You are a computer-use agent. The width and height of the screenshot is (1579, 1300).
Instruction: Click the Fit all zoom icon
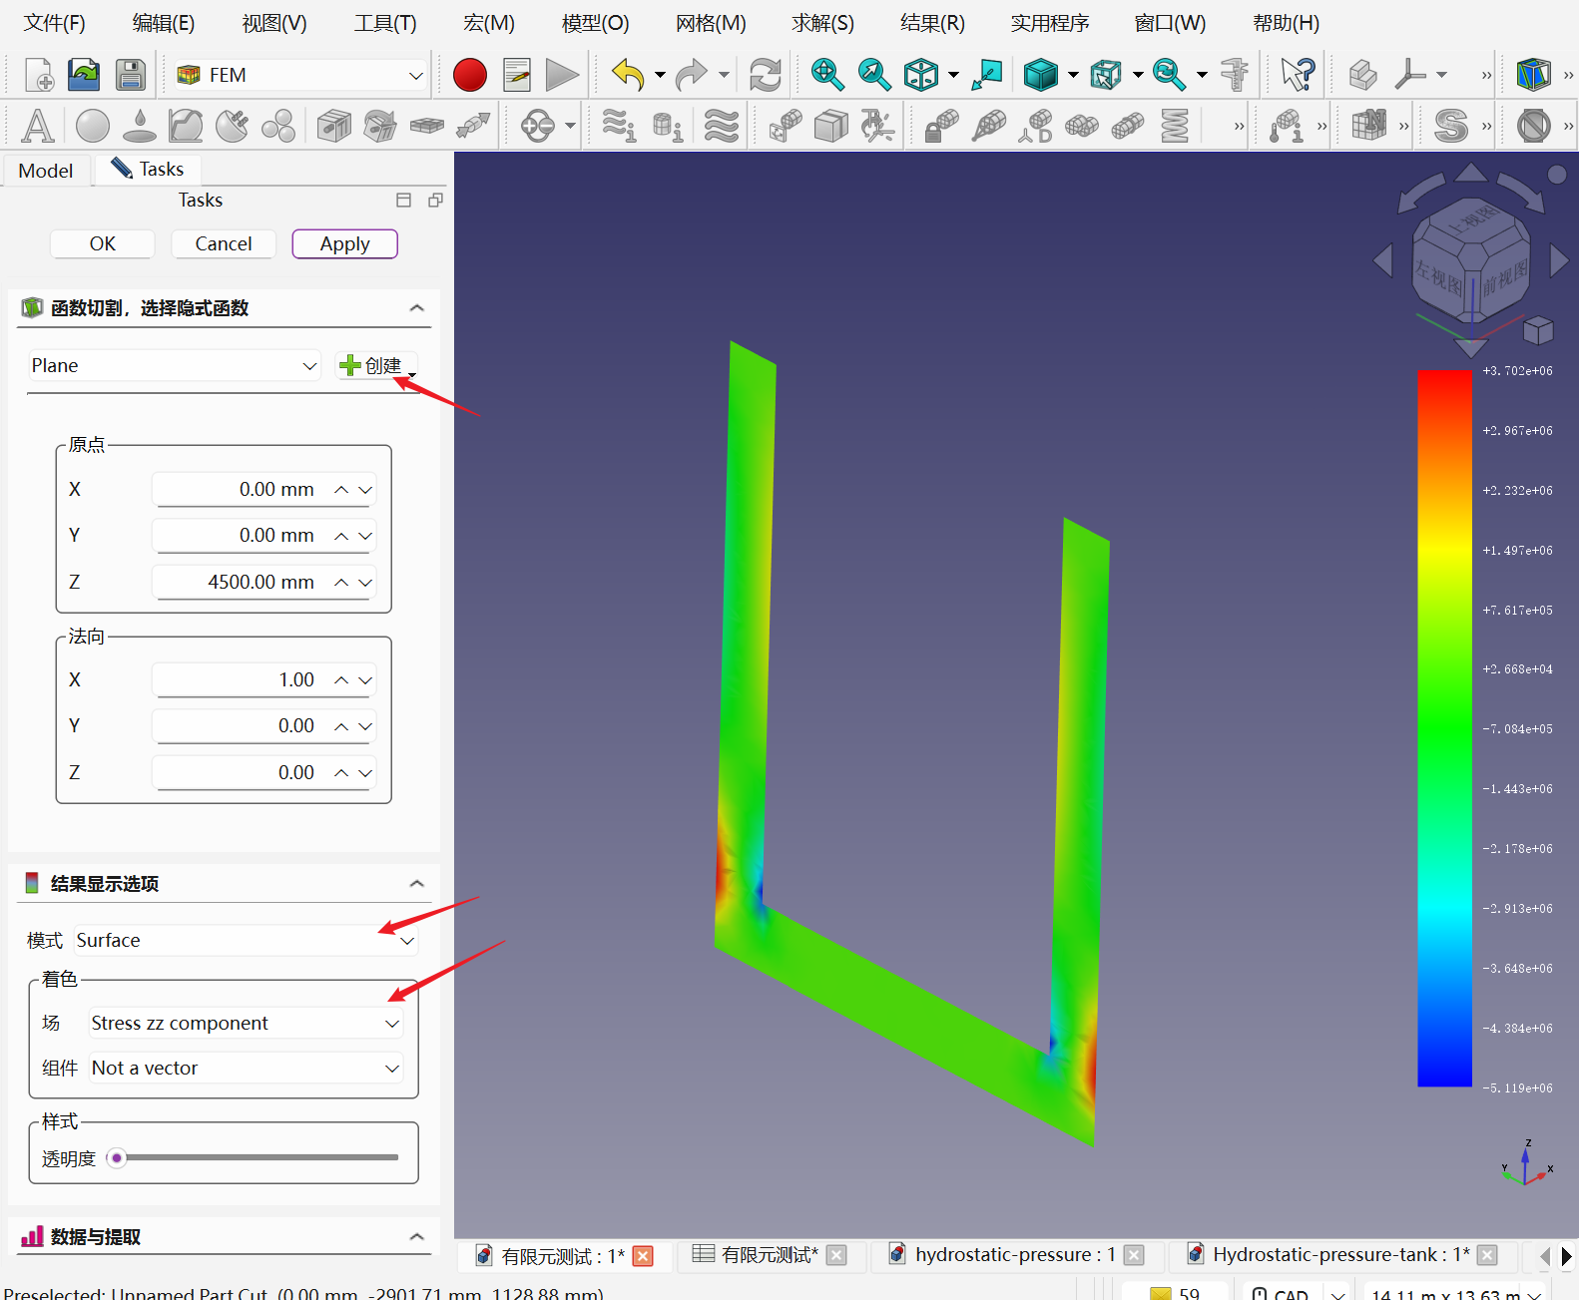tap(826, 75)
